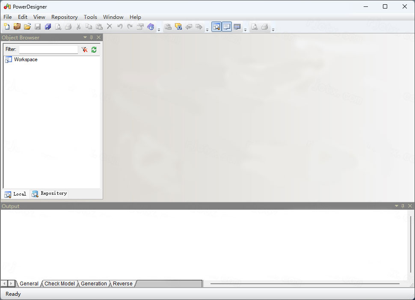Switch to the Check Model output tab
The width and height of the screenshot is (415, 300).
pyautogui.click(x=59, y=283)
